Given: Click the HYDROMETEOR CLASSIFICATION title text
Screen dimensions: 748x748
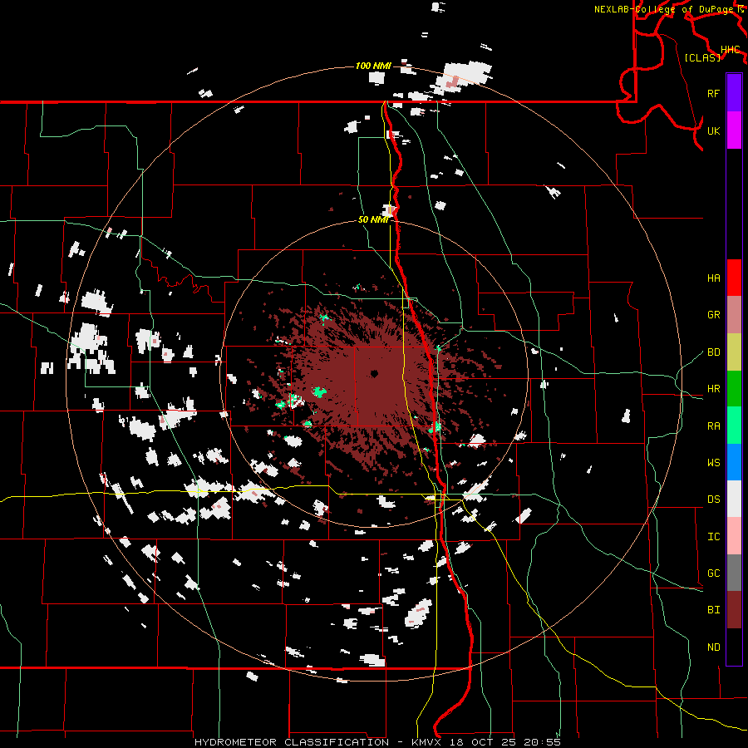Looking at the screenshot, I should (292, 742).
